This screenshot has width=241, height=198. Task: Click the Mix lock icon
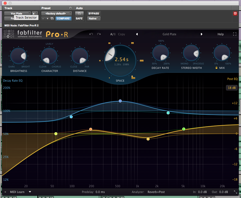[216, 68]
